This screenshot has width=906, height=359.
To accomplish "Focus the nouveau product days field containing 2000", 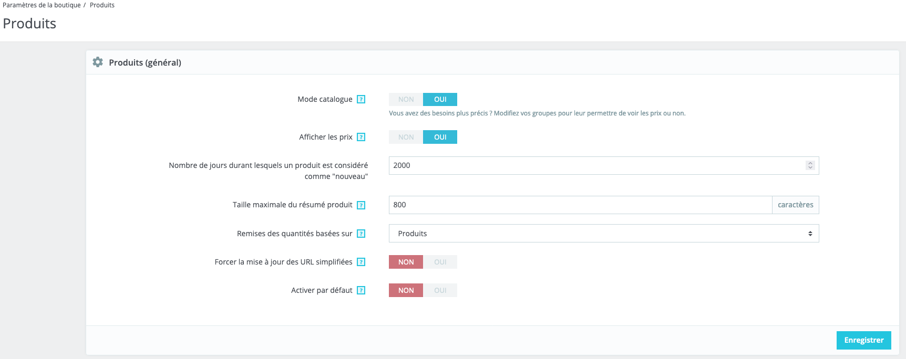I will pos(594,165).
